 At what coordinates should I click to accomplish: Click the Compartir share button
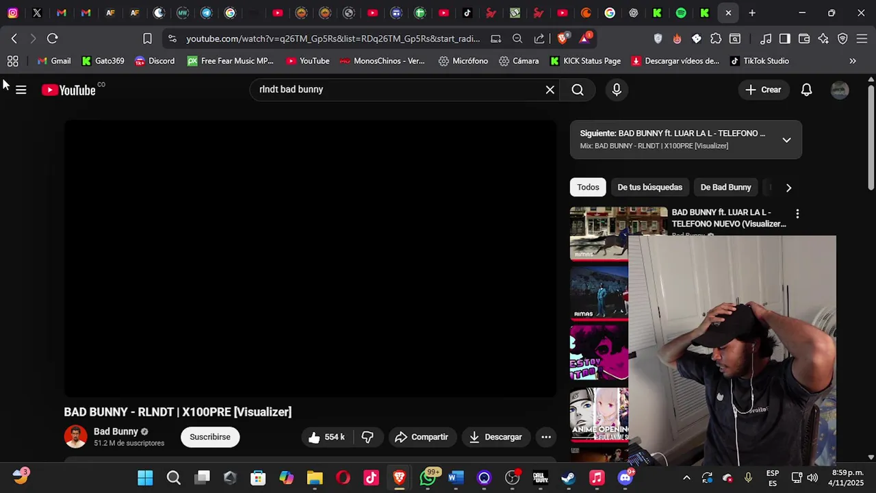pos(421,437)
